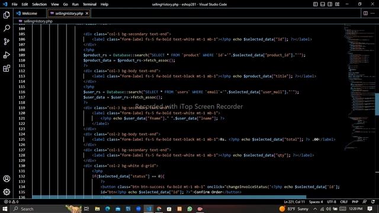The height and width of the screenshot is (213, 379).
Task: Toggle the secondary side bar layout icon
Action: [330, 4]
